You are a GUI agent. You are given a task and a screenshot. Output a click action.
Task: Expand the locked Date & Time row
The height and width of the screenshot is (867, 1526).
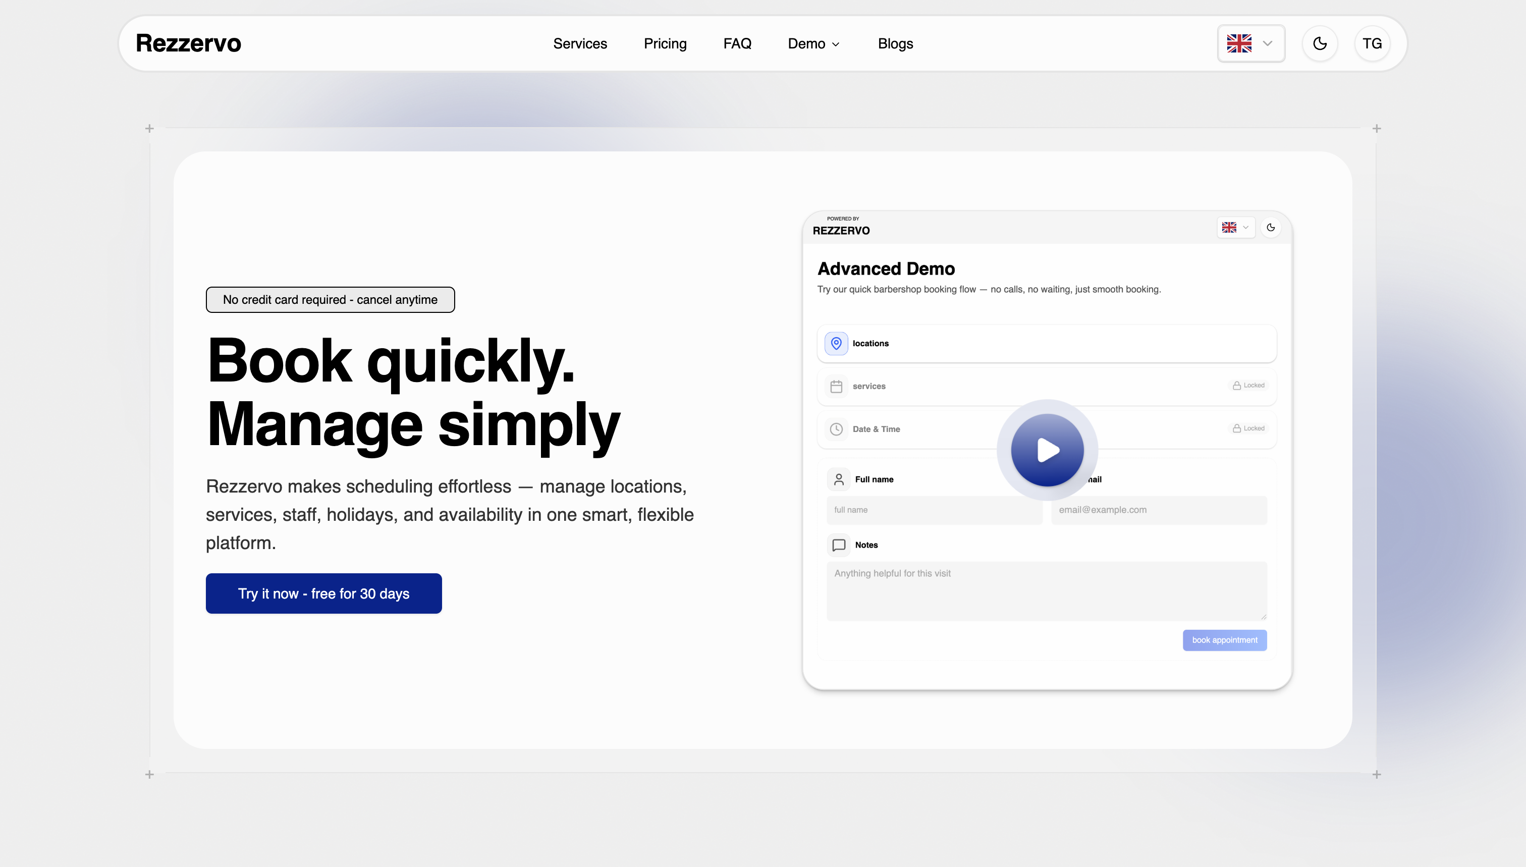click(x=1047, y=429)
